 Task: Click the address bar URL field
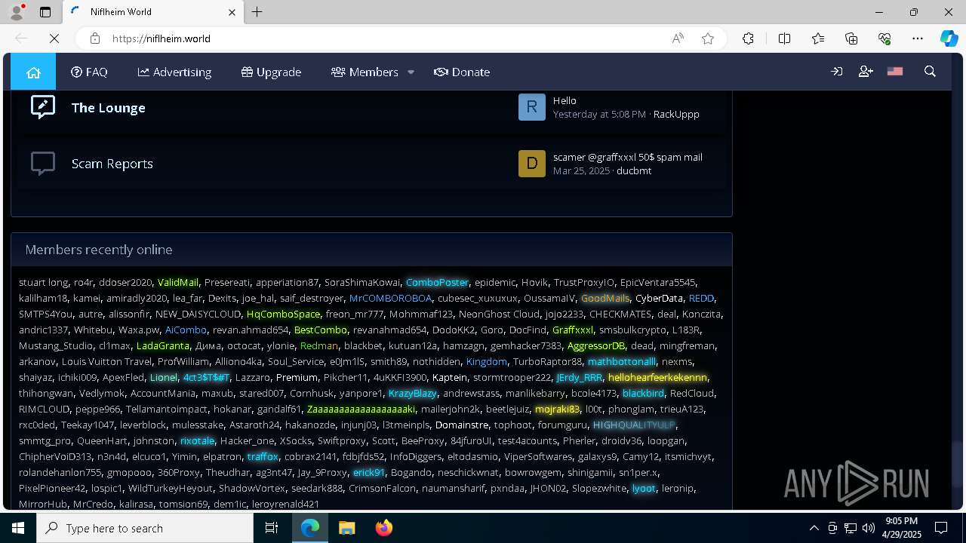coord(377,38)
